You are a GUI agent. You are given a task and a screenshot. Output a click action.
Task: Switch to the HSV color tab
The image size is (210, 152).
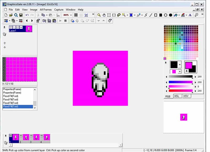(186, 96)
